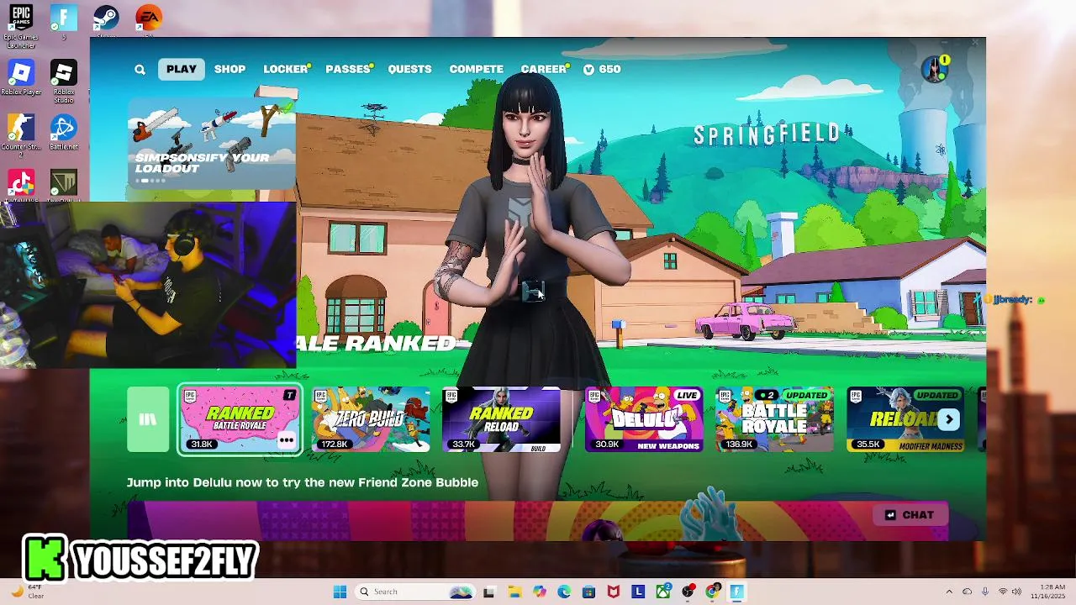Click the Windows taskbar search box
Screen dimensions: 1076x605
coord(415,592)
